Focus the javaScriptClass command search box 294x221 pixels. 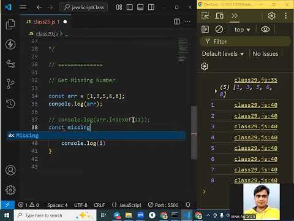pyautogui.click(x=83, y=7)
